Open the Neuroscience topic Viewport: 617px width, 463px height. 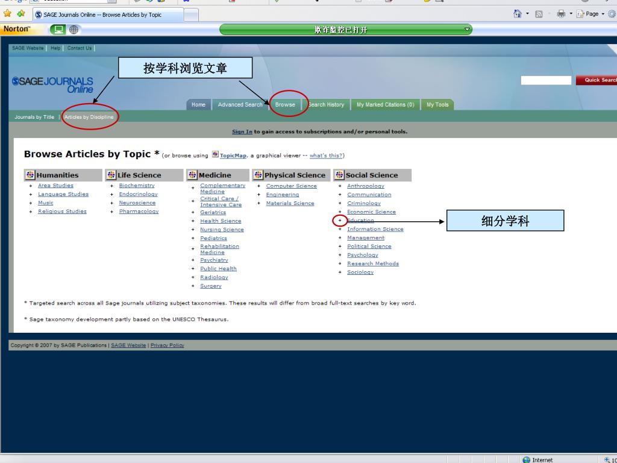tap(137, 203)
